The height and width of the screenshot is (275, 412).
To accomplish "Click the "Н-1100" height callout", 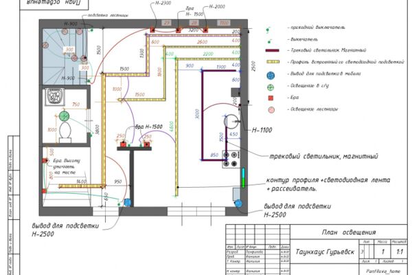I will 262,130.
